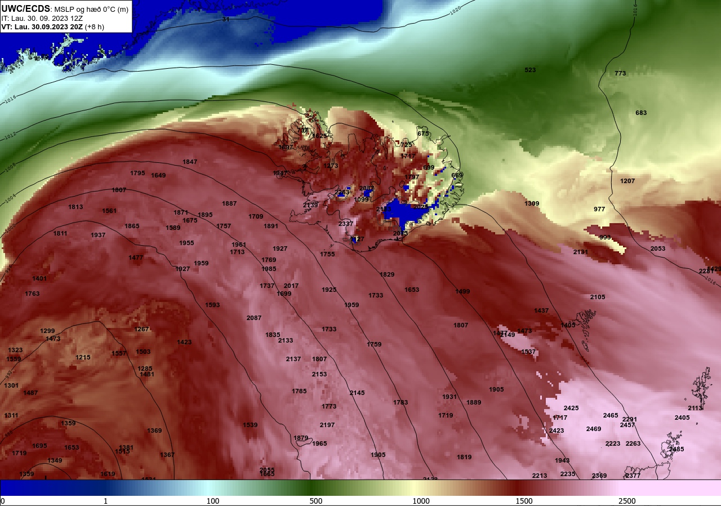Click the map value 2145
Image resolution: width=721 pixels, height=506 pixels.
357,393
